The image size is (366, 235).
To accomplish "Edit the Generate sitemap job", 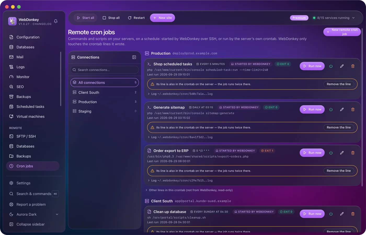I will [342, 109].
